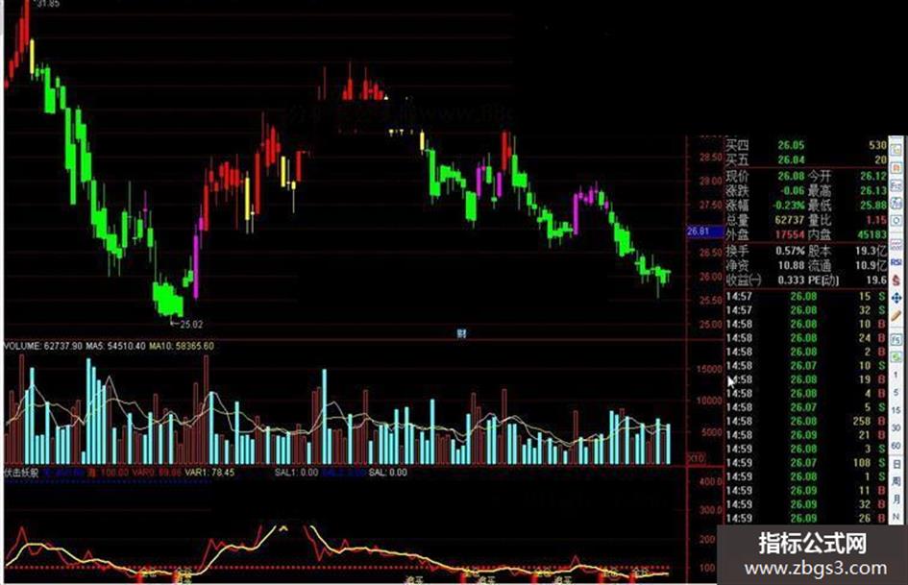Click the 25.02 low price label
Screen dimensions: 908x585
pyautogui.click(x=191, y=325)
